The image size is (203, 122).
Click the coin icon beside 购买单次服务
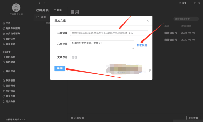tap(4, 28)
